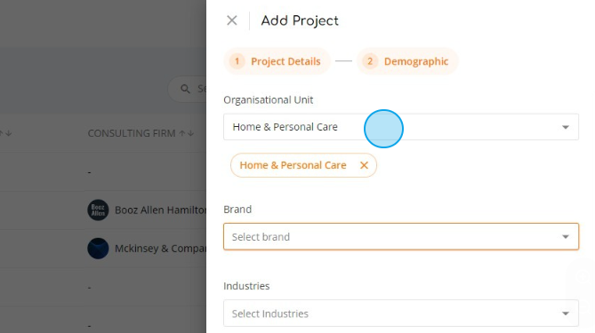The image size is (595, 333).
Task: Switch to the Demographic step
Action: (x=416, y=61)
